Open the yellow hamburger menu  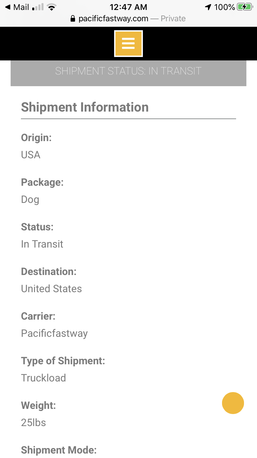[x=128, y=44]
